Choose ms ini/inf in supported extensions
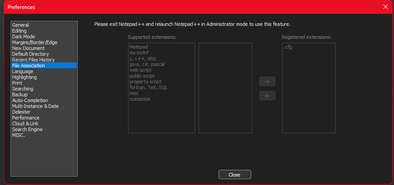Screen dimensions: 394x185 [162, 53]
